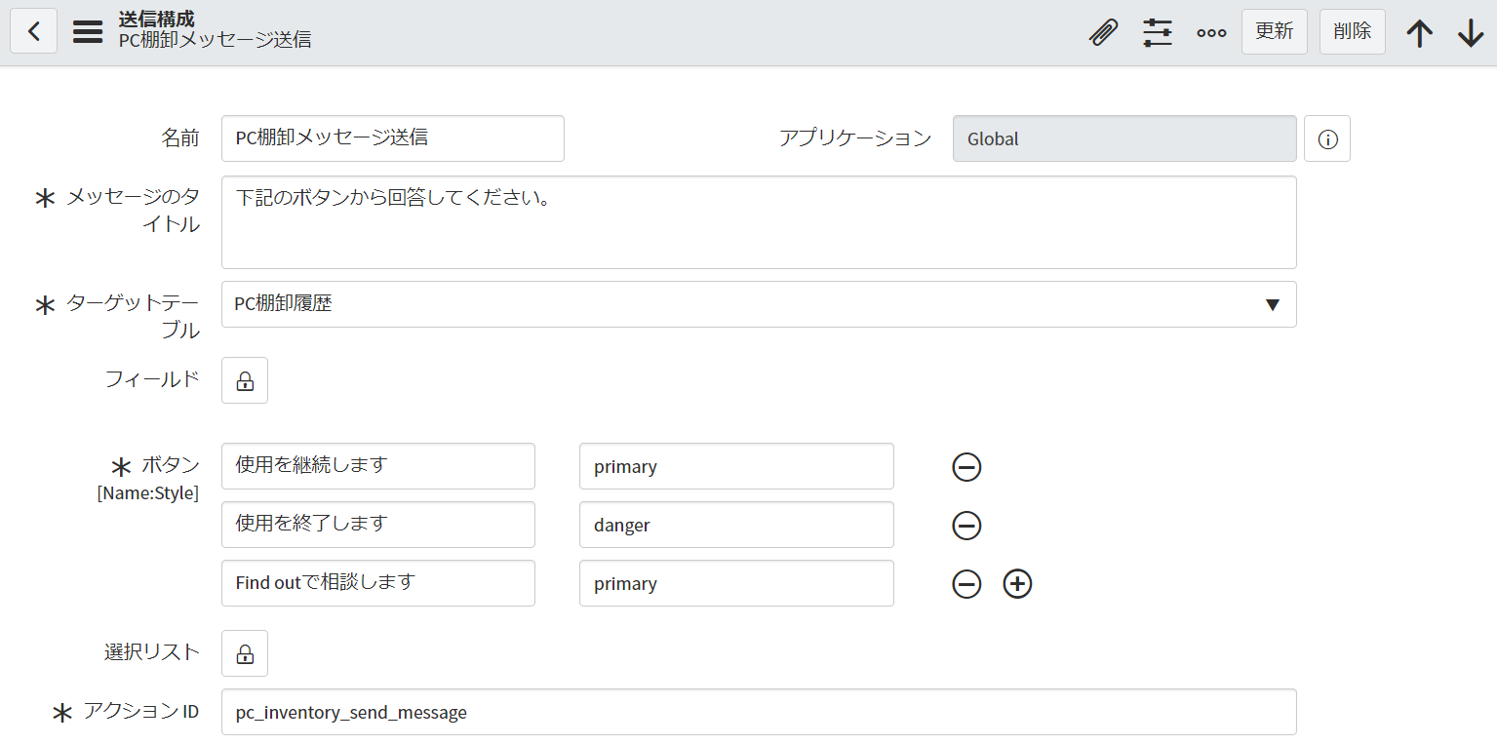Click the paperclip attachments icon
Image resolution: width=1497 pixels, height=745 pixels.
click(x=1103, y=32)
